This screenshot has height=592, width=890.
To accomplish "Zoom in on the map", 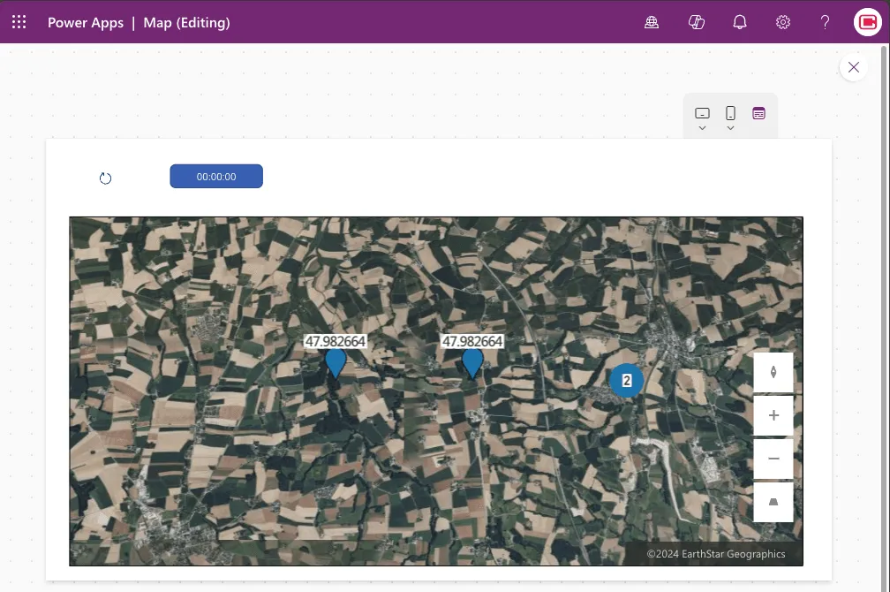I will tap(773, 415).
